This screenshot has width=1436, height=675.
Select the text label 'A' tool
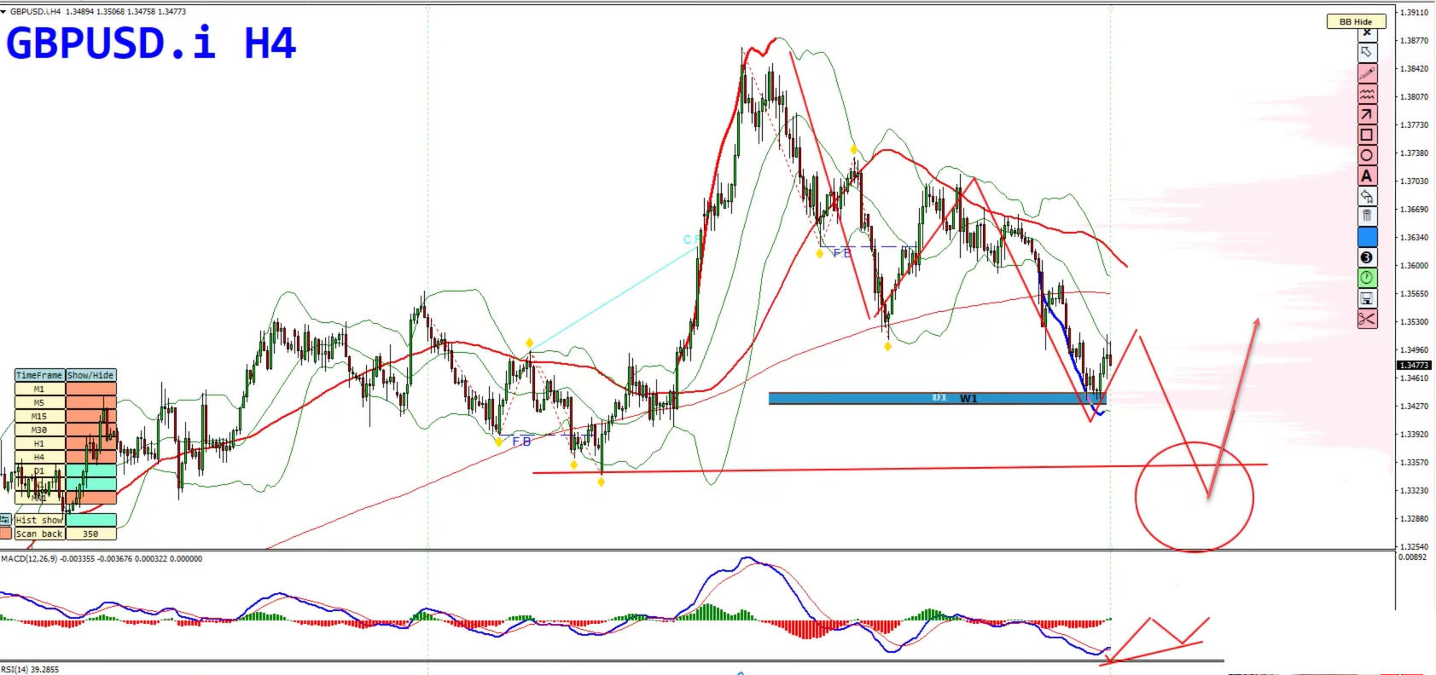click(1367, 176)
